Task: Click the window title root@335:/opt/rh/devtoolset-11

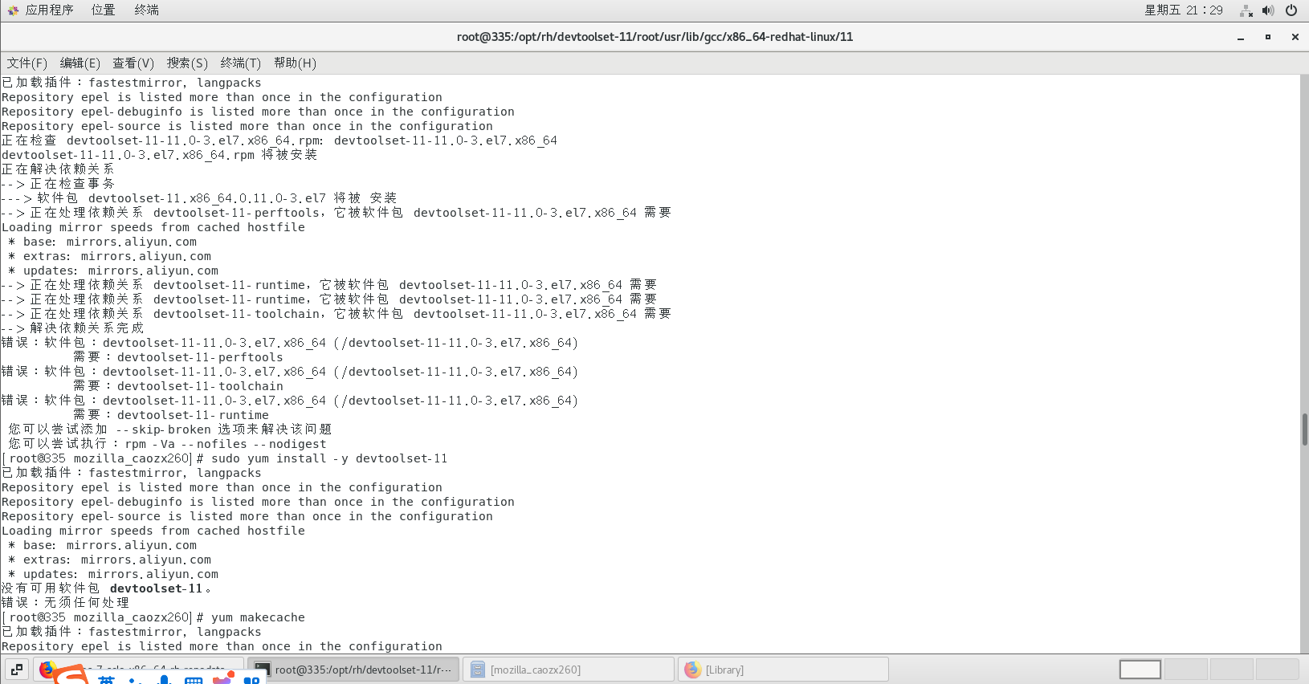Action: [x=654, y=37]
